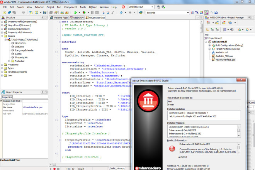Screen dimensions: 255x170
Task: Toggle pin on the Project Manager panel
Action: (x=249, y=17)
